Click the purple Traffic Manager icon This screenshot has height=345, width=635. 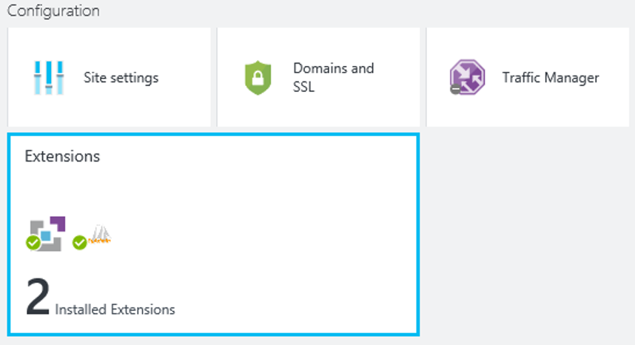pyautogui.click(x=468, y=76)
